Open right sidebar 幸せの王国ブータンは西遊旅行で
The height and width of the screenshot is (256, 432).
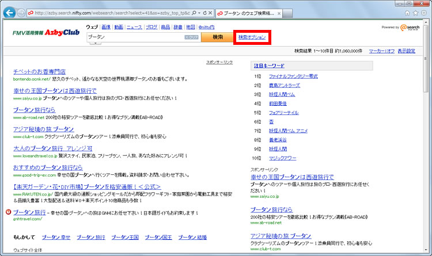click(292, 177)
